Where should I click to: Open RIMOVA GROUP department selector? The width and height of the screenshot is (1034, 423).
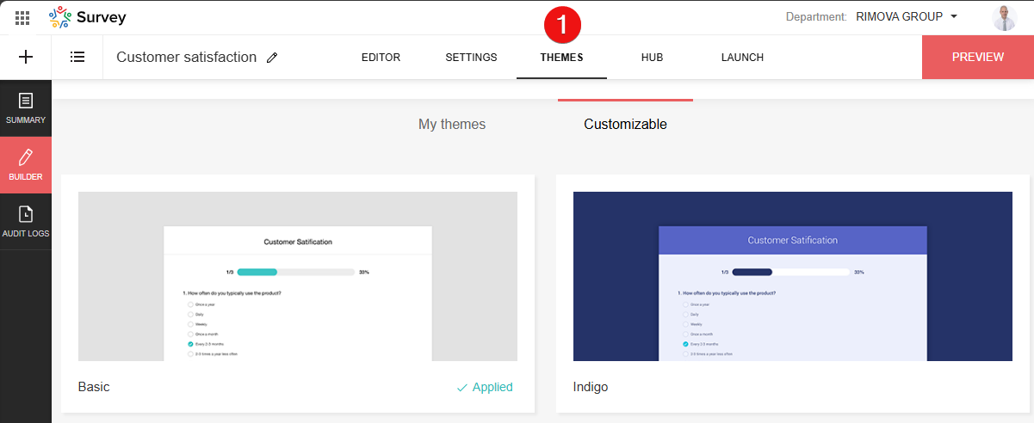[x=898, y=16]
